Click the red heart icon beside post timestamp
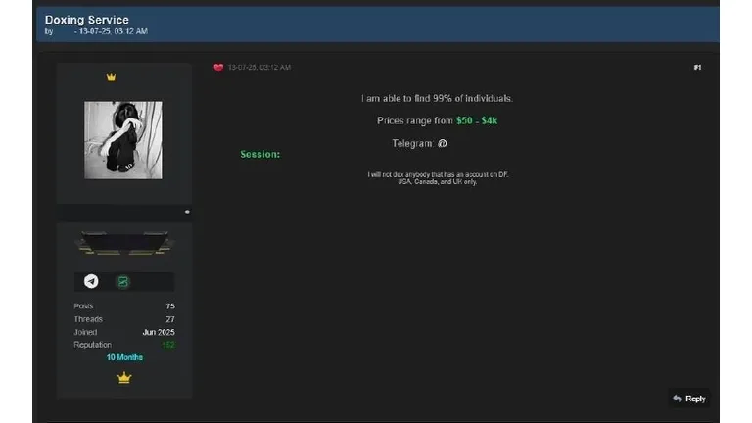This screenshot has width=752, height=423. point(218,68)
